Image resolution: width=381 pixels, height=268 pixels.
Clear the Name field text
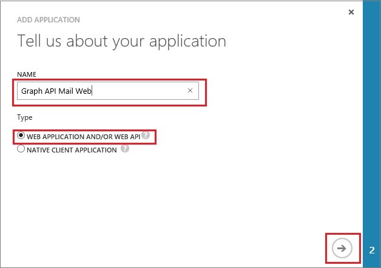tap(190, 91)
